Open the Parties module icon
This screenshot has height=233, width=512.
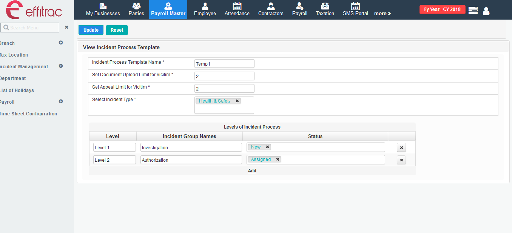[136, 10]
